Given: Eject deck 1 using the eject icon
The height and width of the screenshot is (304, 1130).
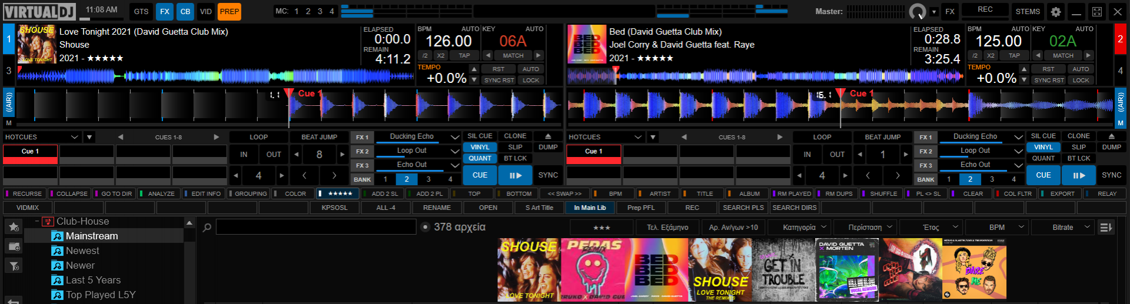Looking at the screenshot, I should 548,136.
